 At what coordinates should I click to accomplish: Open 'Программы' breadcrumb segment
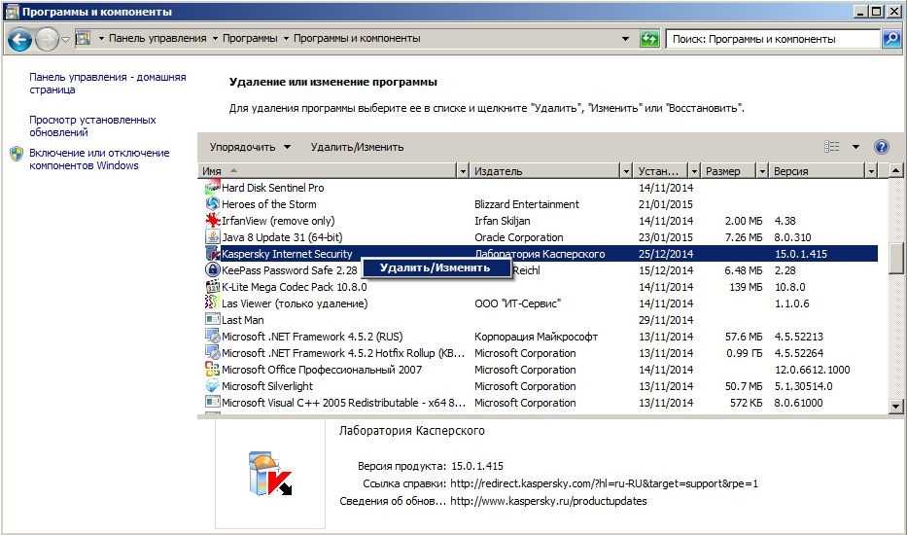pyautogui.click(x=250, y=38)
